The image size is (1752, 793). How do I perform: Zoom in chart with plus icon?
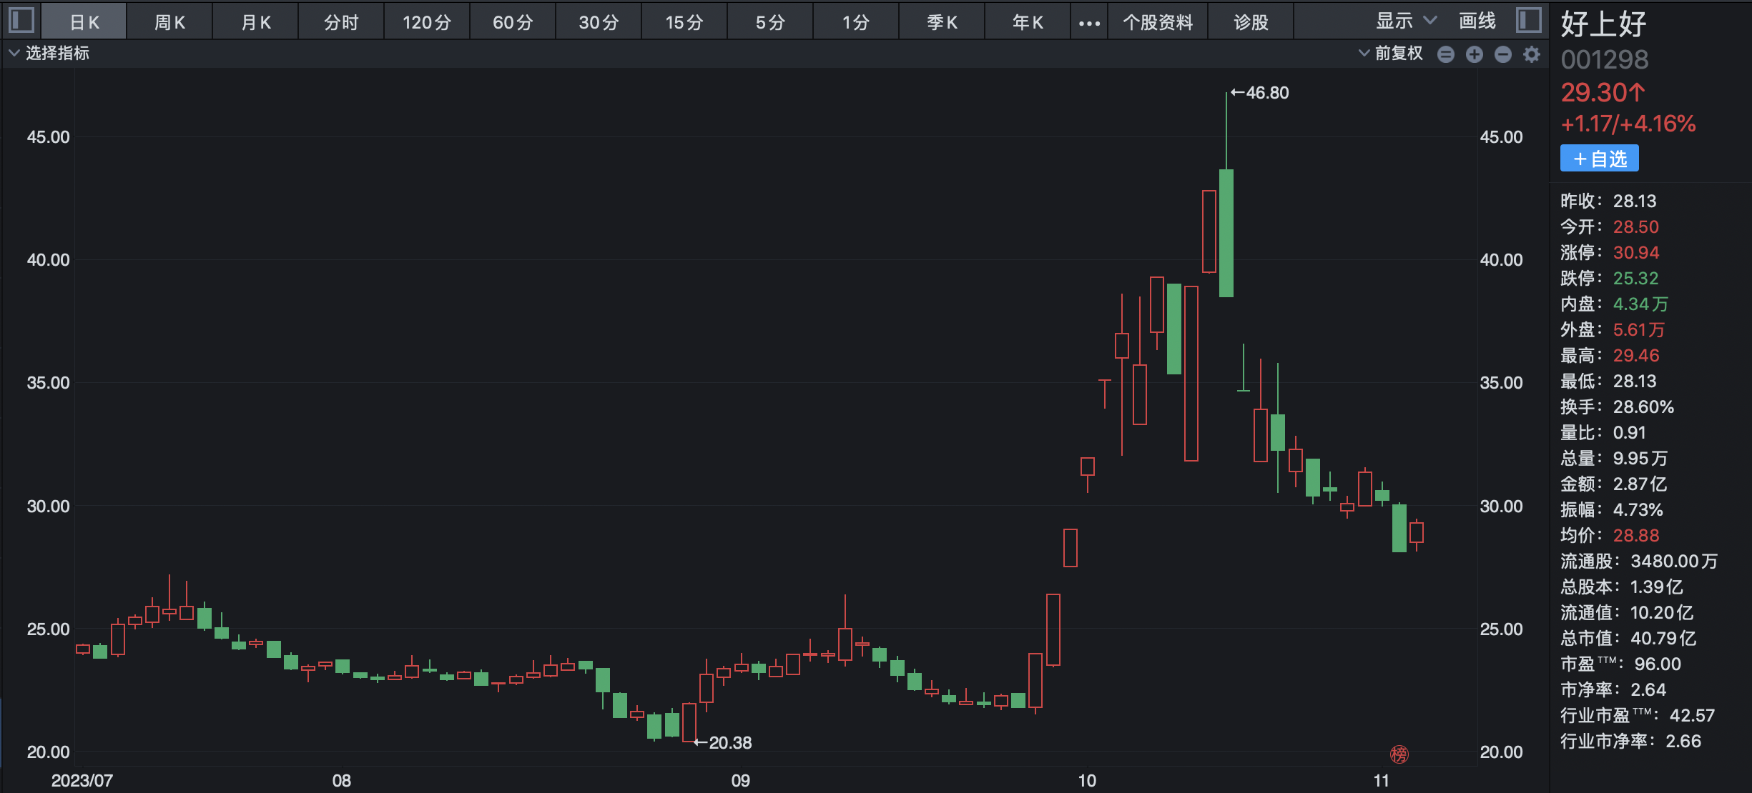[x=1475, y=54]
